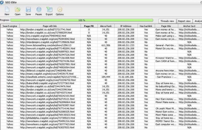The height and width of the screenshot is (130, 202).
Task: Click page title Hey! Earn money ...
Action: click(166, 99)
